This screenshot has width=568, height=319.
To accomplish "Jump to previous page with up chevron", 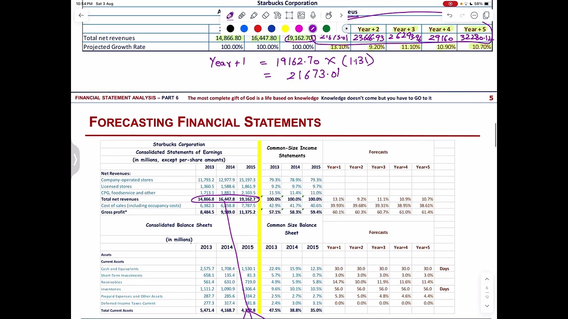I will click(x=487, y=279).
